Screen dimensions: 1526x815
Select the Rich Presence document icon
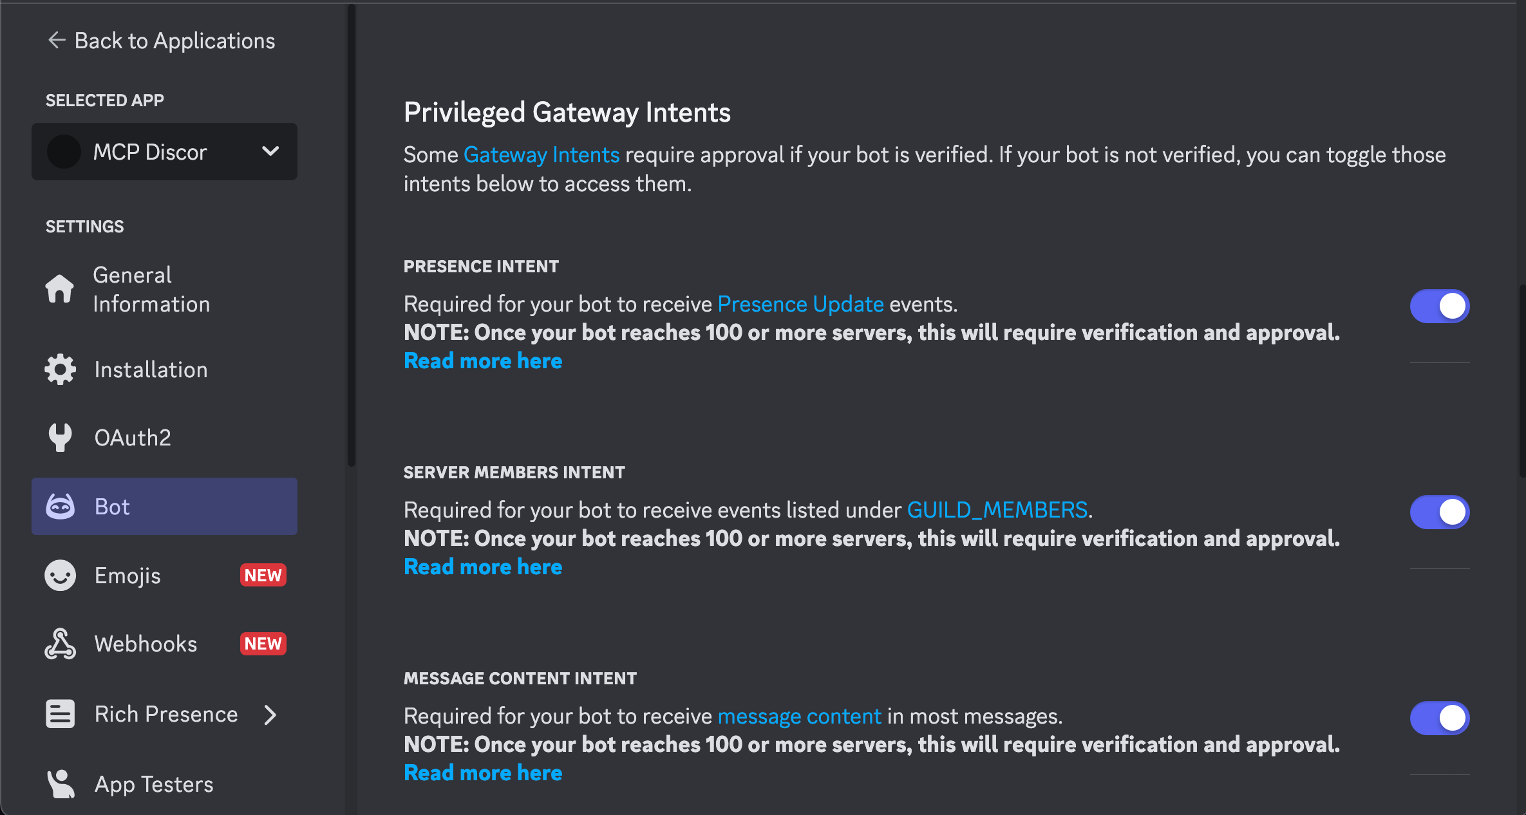[59, 713]
